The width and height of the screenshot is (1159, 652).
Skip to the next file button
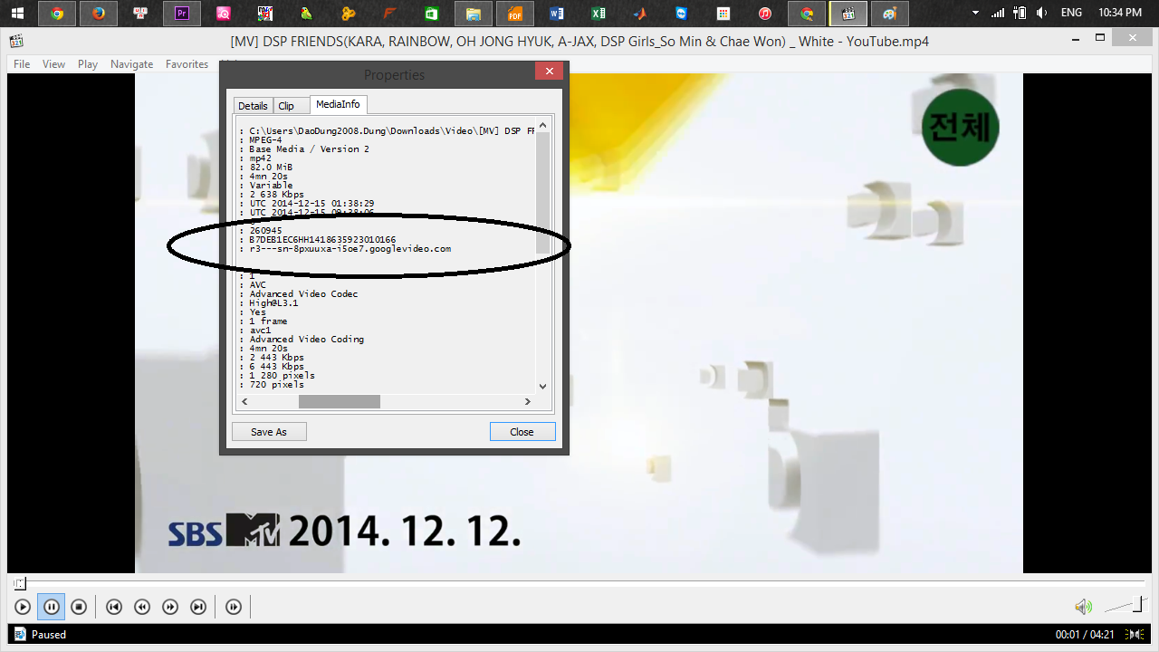(198, 607)
